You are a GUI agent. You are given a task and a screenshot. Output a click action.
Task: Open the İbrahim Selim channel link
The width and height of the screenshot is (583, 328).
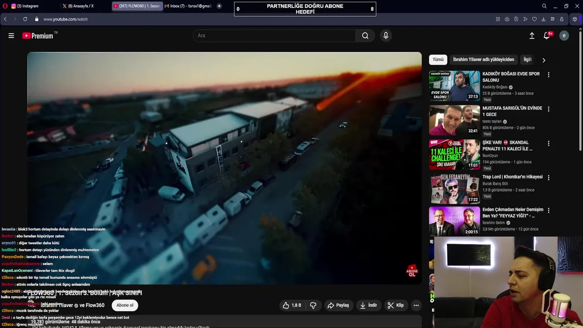coord(494,223)
